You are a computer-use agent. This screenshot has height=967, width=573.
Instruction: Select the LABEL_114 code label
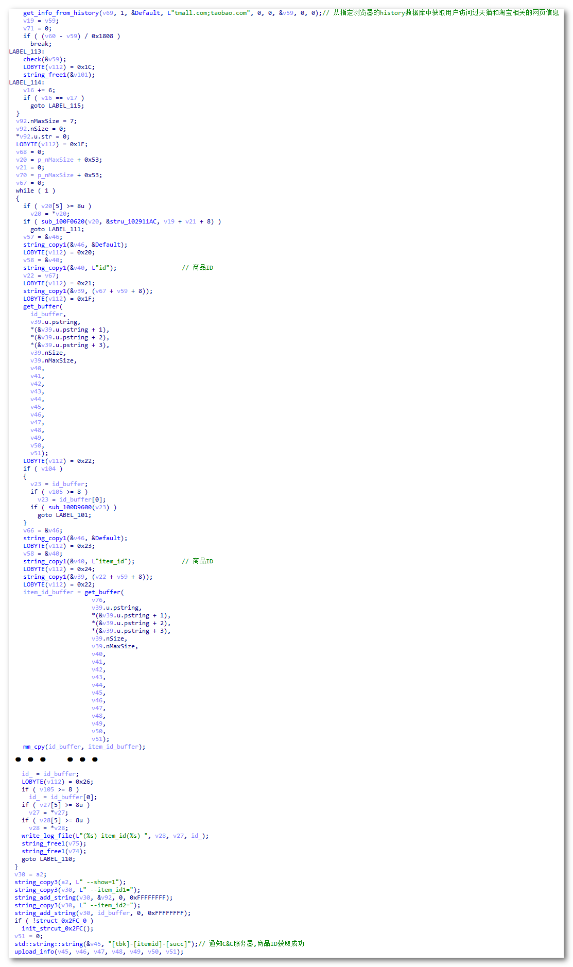coord(26,82)
